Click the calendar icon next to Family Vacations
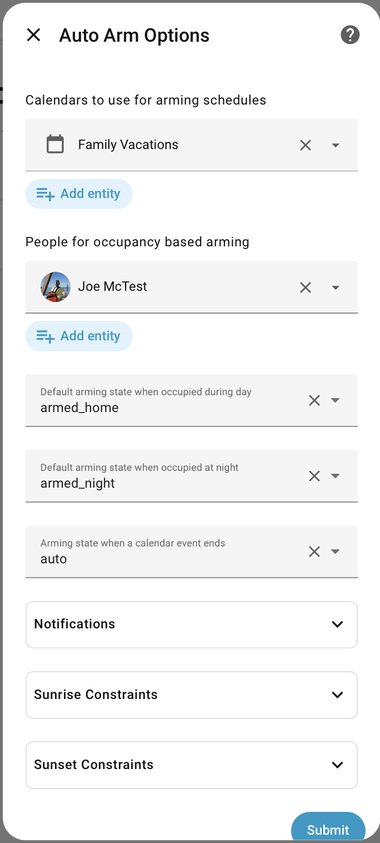The width and height of the screenshot is (380, 843). click(x=55, y=144)
